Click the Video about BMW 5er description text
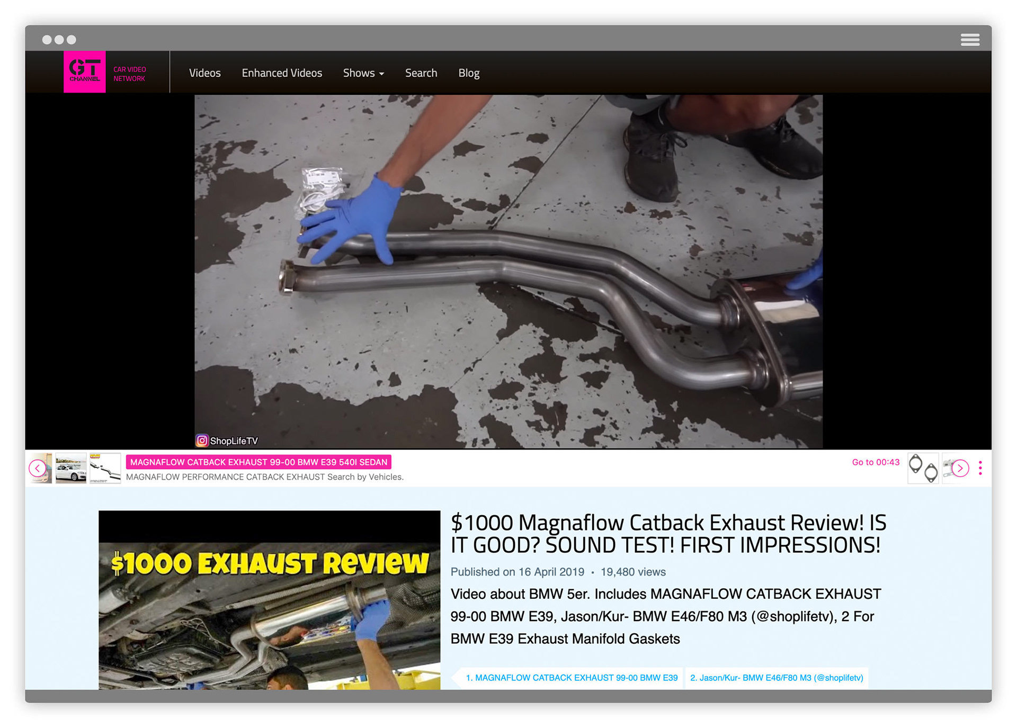The width and height of the screenshot is (1017, 728). [x=666, y=616]
